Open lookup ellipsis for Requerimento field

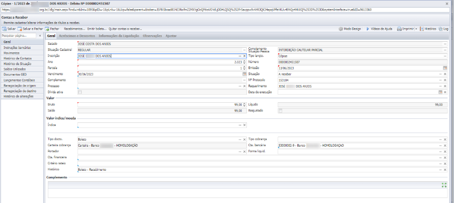[440, 86]
